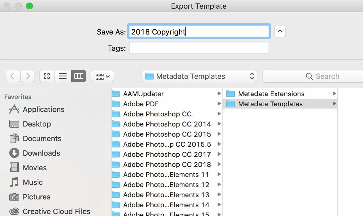363x216 pixels.
Task: Go back with left arrow button
Action: pos(13,76)
